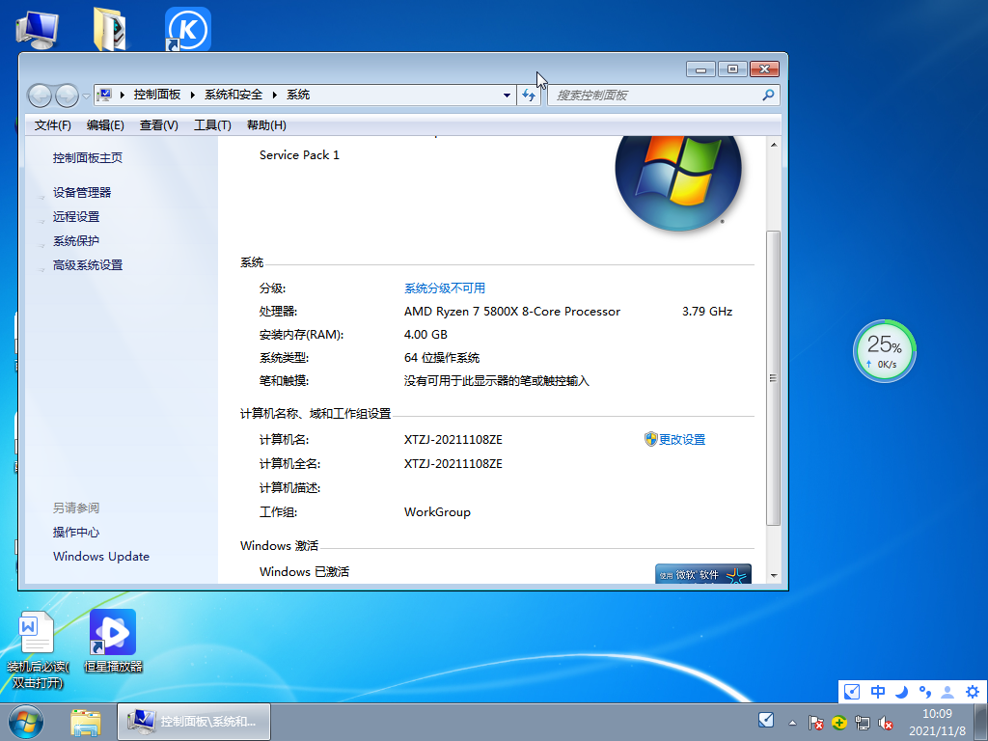The image size is (988, 741).
Task: Open Windows Update from the sidebar
Action: point(100,556)
